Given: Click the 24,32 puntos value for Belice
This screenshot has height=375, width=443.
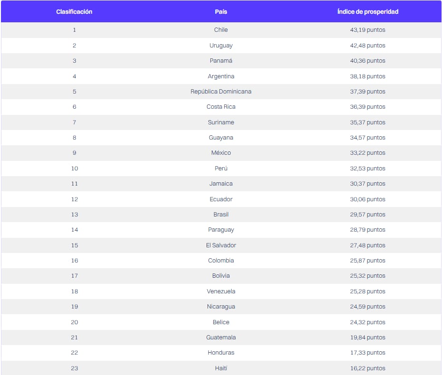Looking at the screenshot, I should coord(368,322).
